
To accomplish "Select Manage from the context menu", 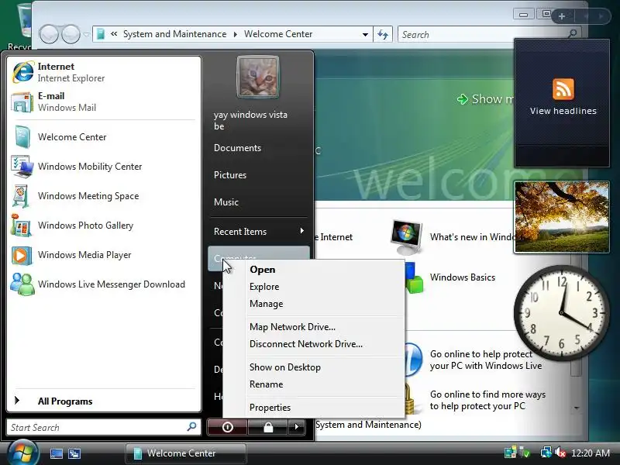I will coord(266,304).
